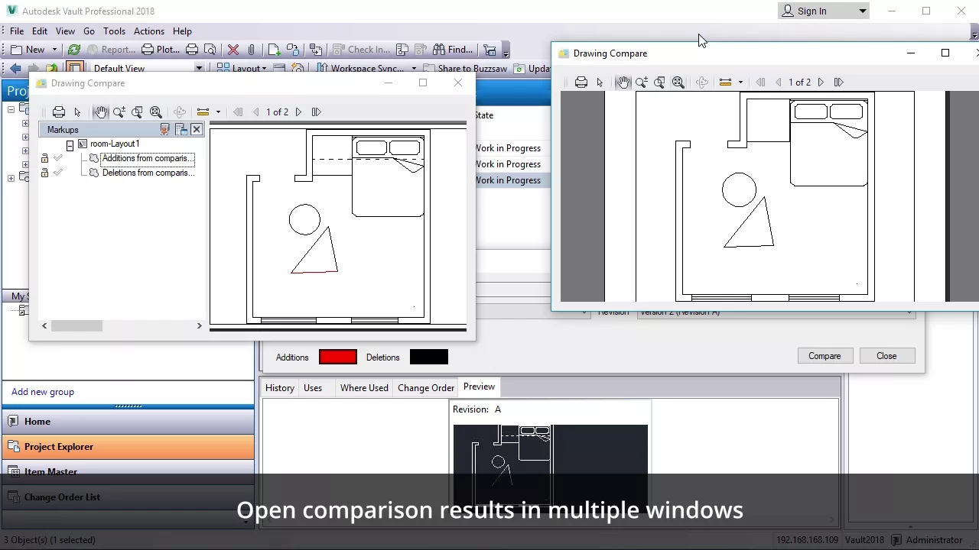The width and height of the screenshot is (979, 550).
Task: Open the Tools menu
Action: tap(114, 31)
